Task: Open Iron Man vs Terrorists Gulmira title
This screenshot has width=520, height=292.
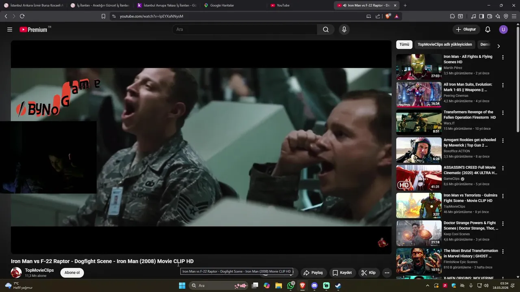Action: coord(470,198)
